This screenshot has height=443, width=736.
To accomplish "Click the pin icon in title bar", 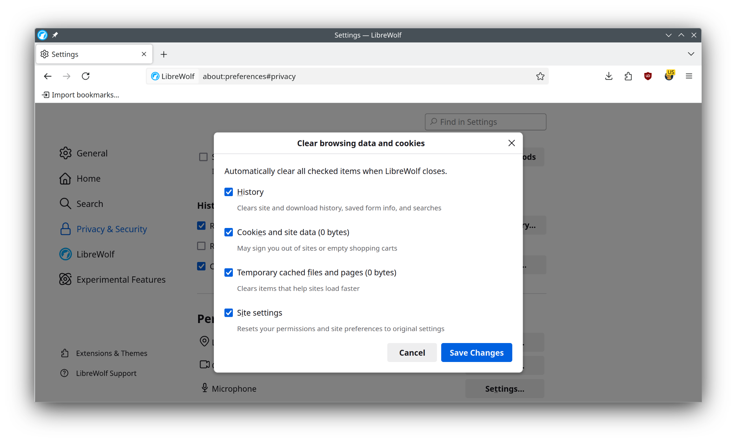I will 55,35.
